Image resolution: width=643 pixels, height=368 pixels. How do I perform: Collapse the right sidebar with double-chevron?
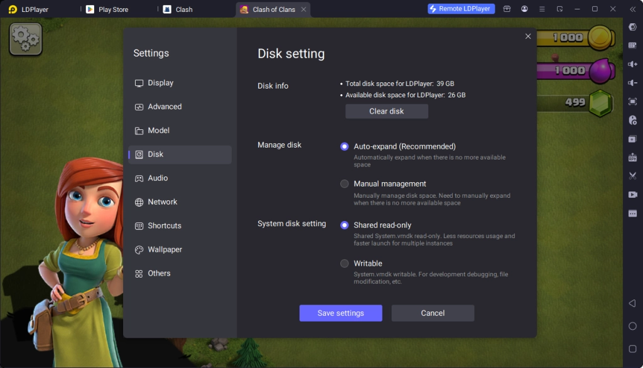pyautogui.click(x=632, y=9)
